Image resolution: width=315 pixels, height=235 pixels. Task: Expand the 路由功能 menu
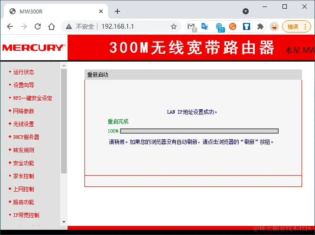23,202
